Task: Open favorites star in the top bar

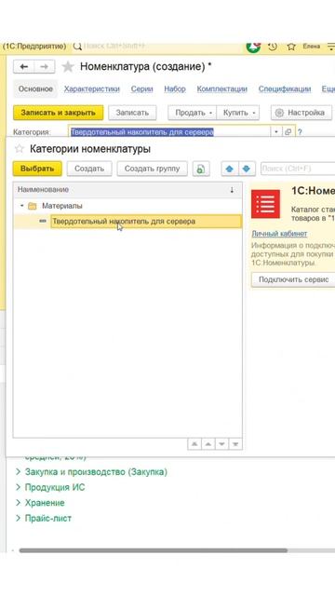Action: 291,47
